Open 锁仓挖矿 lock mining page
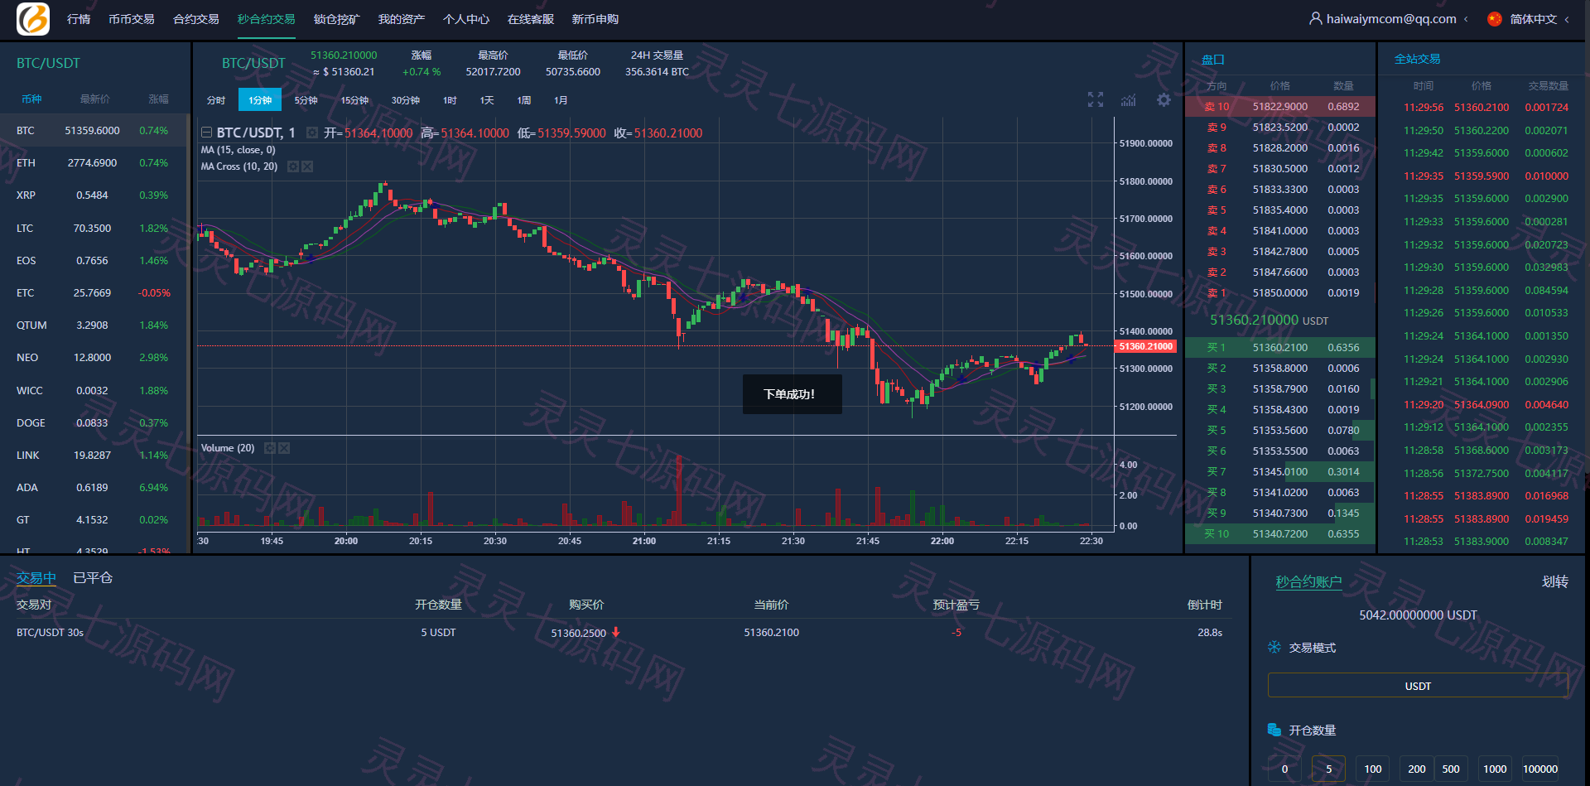 [x=336, y=19]
